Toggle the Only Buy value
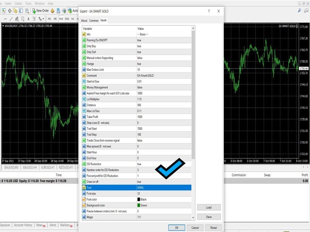The width and height of the screenshot is (310, 232). pos(164,46)
